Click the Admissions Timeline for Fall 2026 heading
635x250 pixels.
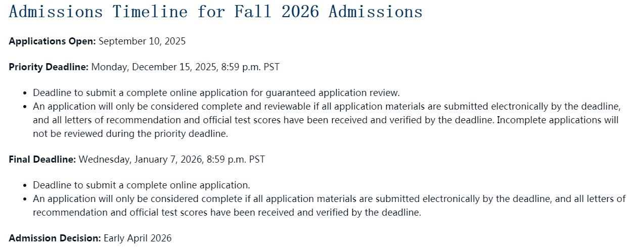pyautogui.click(x=215, y=11)
